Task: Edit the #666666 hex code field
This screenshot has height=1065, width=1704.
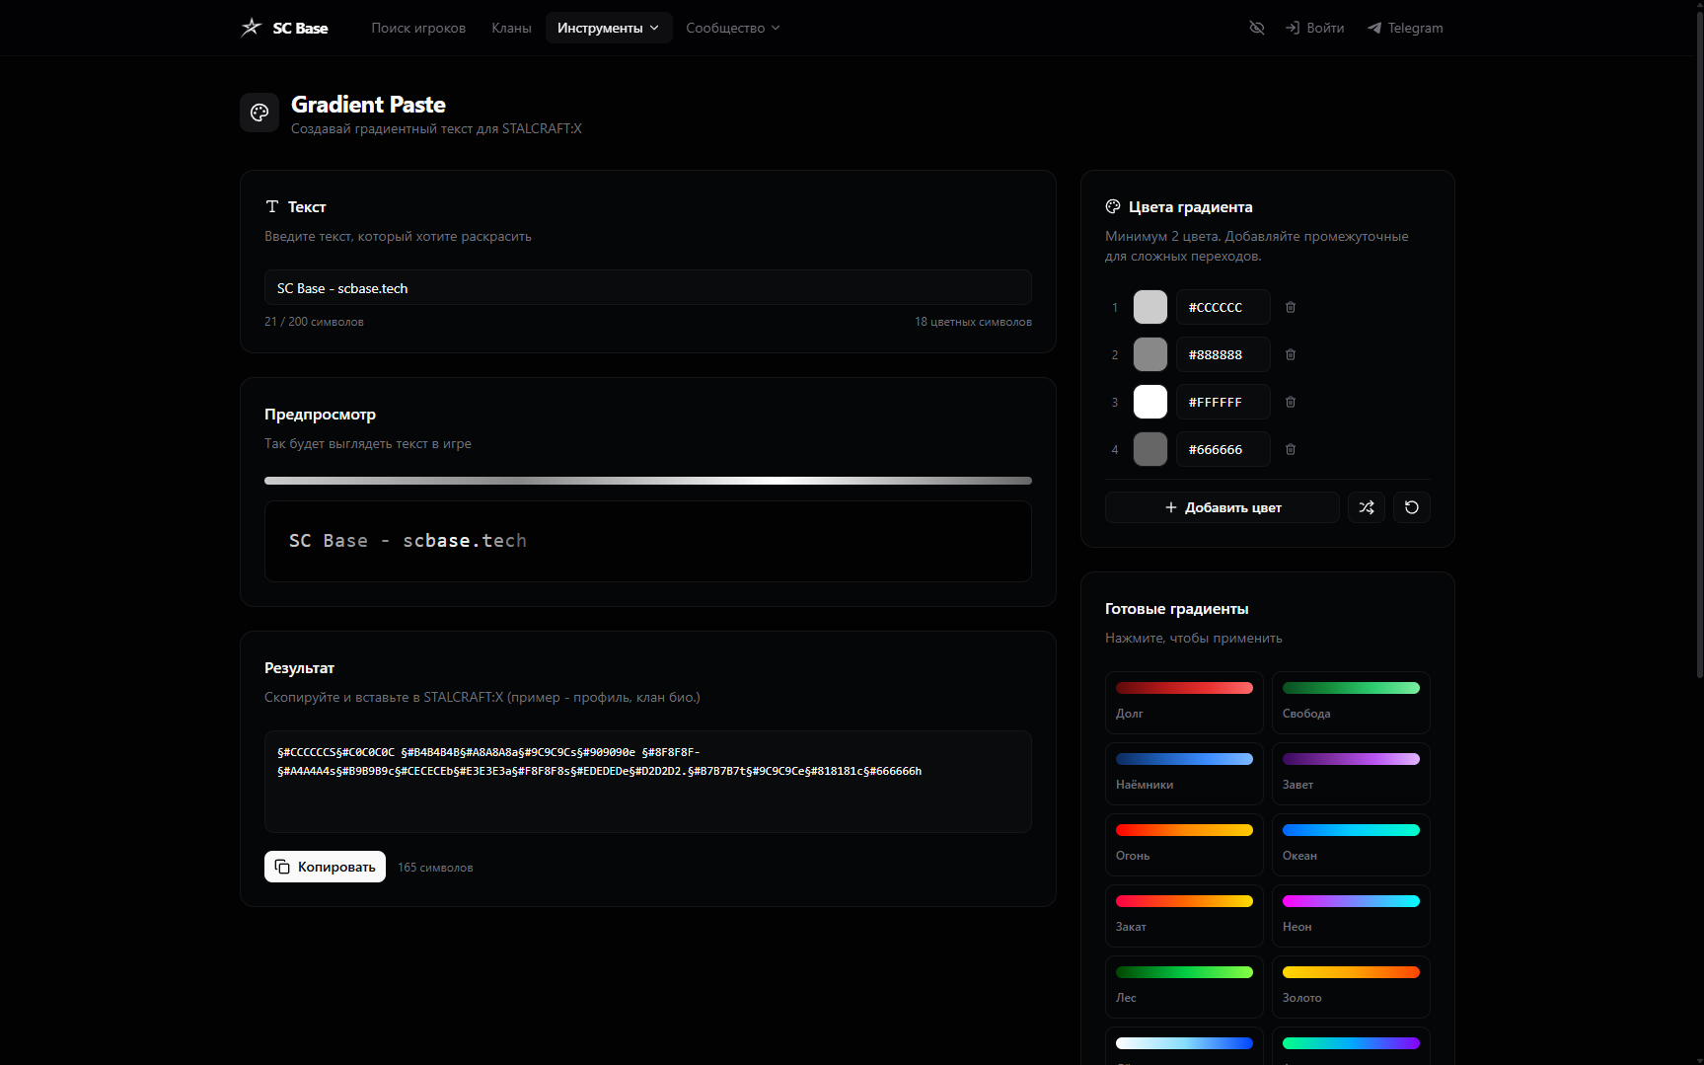Action: coord(1222,449)
